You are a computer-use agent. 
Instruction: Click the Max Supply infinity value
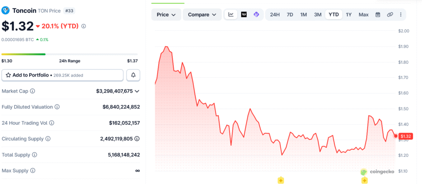click(x=137, y=170)
